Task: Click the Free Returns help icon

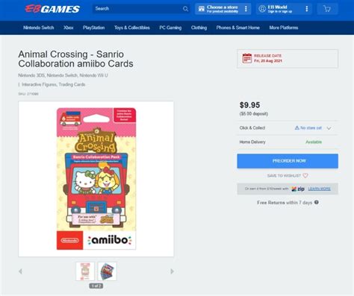Action: pyautogui.click(x=317, y=202)
